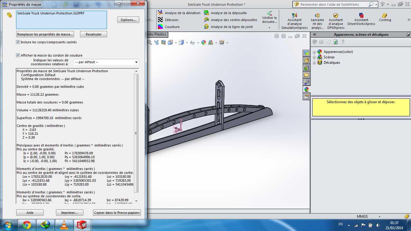
Task: Open File Explorer folder tab in task pane
Action: 306,75
